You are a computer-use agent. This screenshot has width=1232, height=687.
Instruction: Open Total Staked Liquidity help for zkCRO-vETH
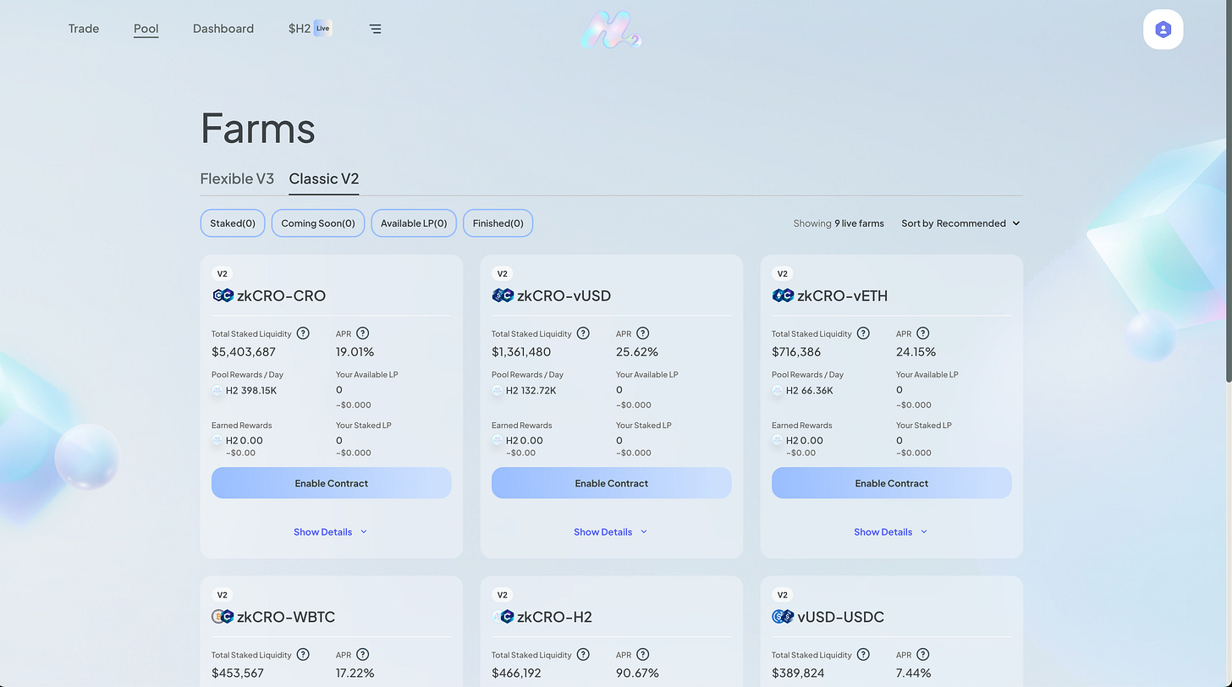tap(863, 333)
